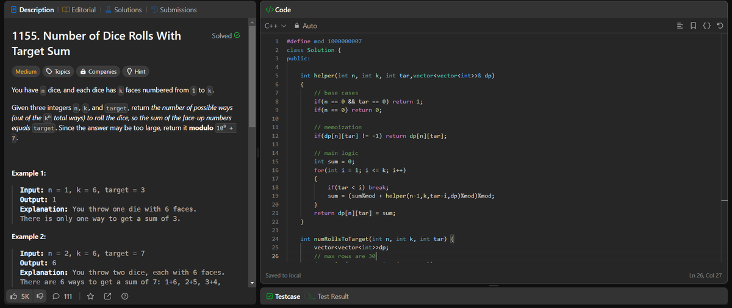This screenshot has height=308, width=732.
Task: Click the thumbs-up like icon
Action: (x=15, y=296)
